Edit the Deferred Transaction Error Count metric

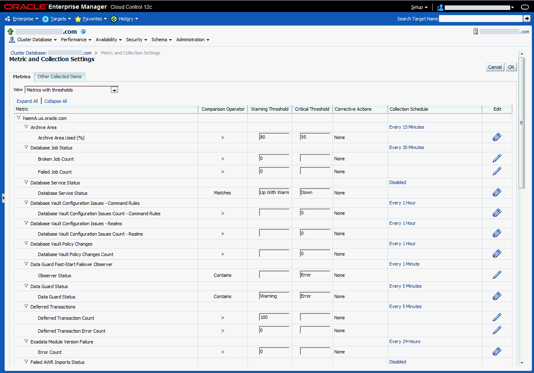tap(497, 331)
